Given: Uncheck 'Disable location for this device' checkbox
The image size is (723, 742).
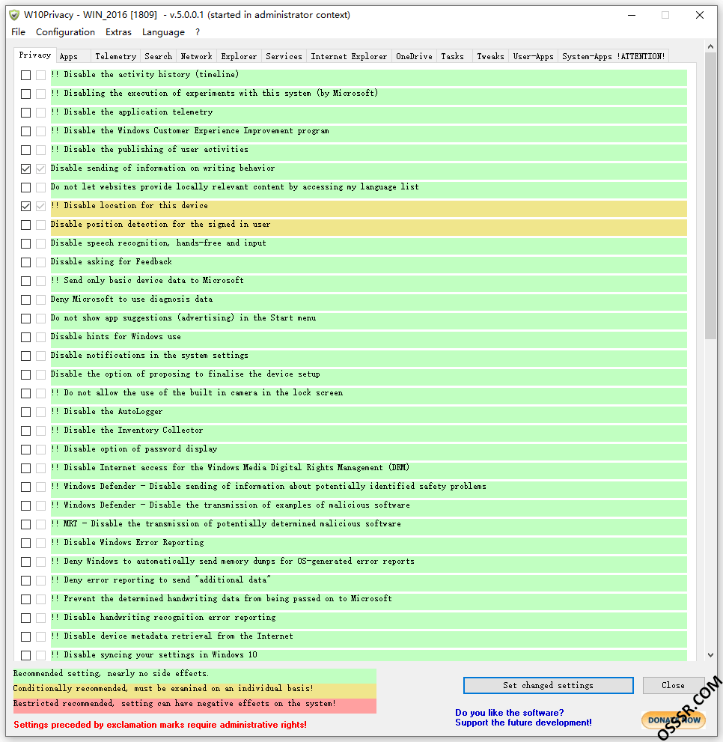Looking at the screenshot, I should click(26, 207).
